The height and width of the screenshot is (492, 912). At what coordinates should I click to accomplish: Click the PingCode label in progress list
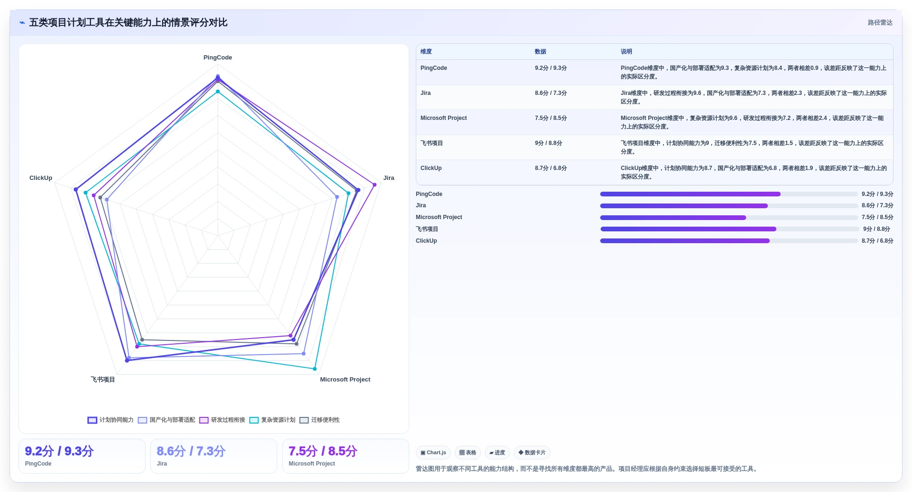click(429, 194)
